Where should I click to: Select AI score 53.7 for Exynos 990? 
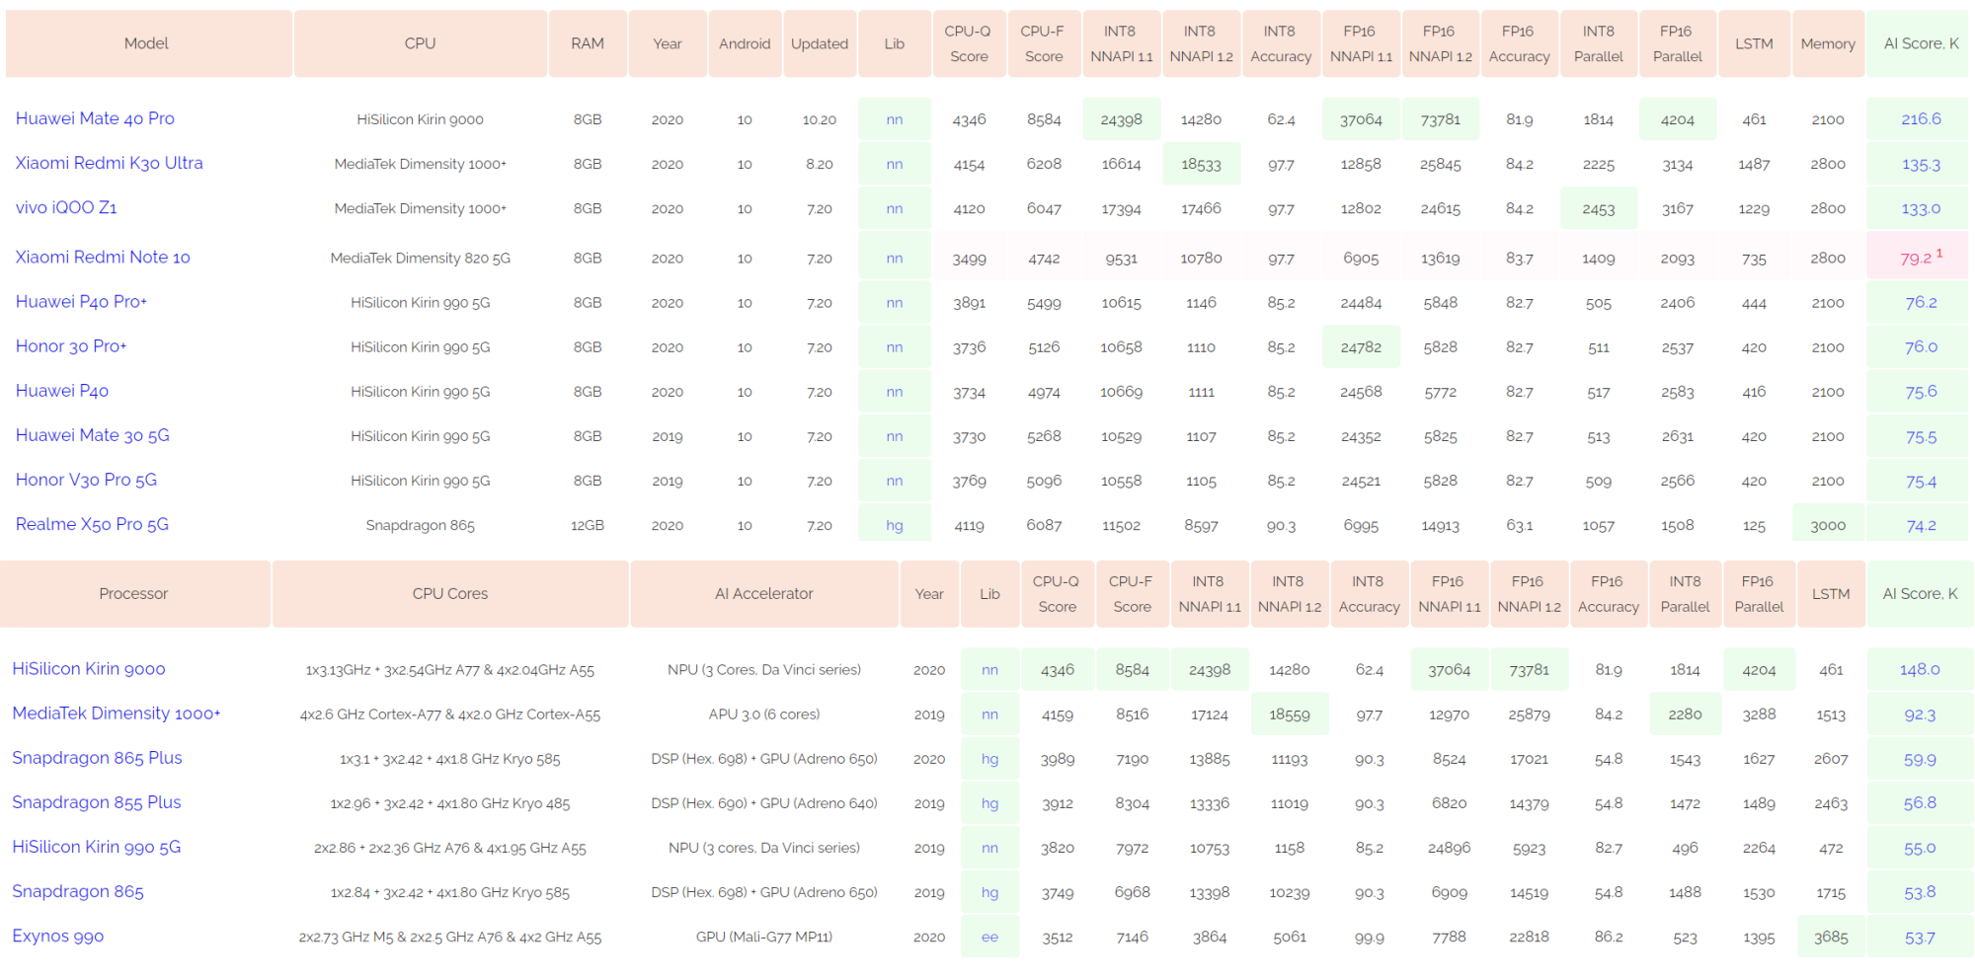(x=1920, y=937)
